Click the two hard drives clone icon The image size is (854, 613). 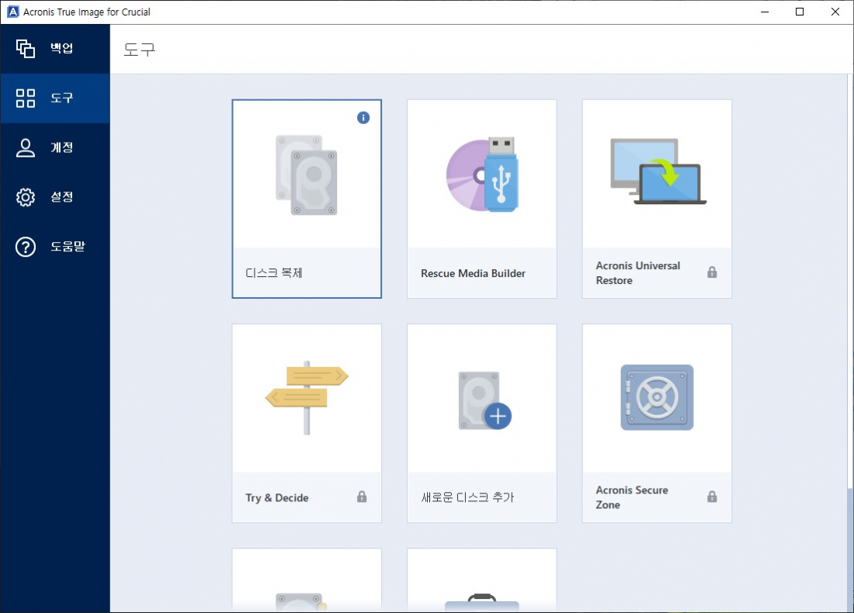click(307, 175)
